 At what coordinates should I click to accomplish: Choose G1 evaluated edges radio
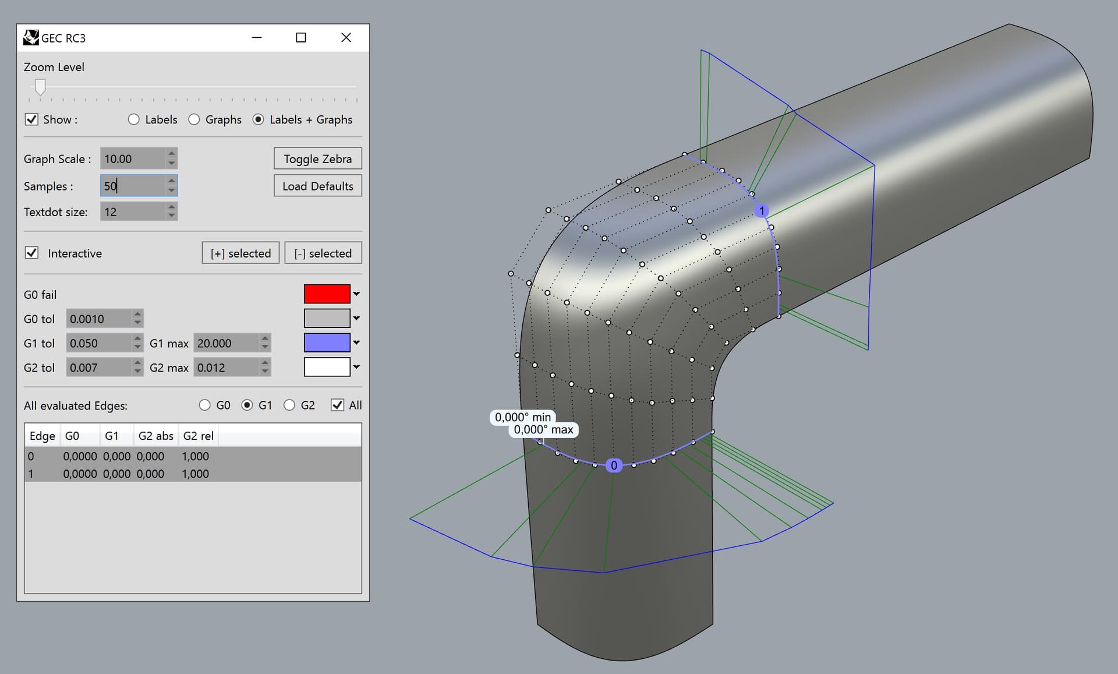[x=247, y=405]
